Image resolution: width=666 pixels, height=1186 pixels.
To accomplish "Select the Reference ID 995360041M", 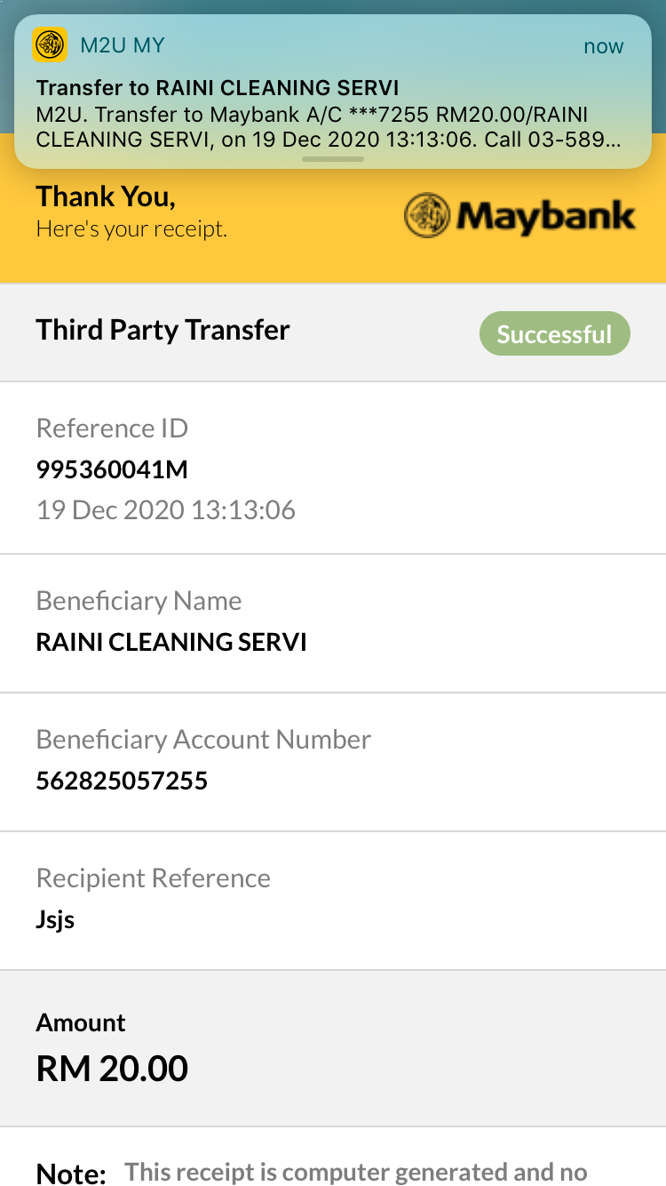I will point(112,469).
